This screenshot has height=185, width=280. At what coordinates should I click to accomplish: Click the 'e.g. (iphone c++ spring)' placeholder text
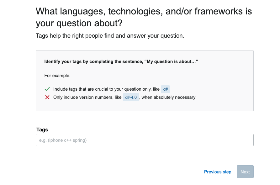(x=63, y=140)
